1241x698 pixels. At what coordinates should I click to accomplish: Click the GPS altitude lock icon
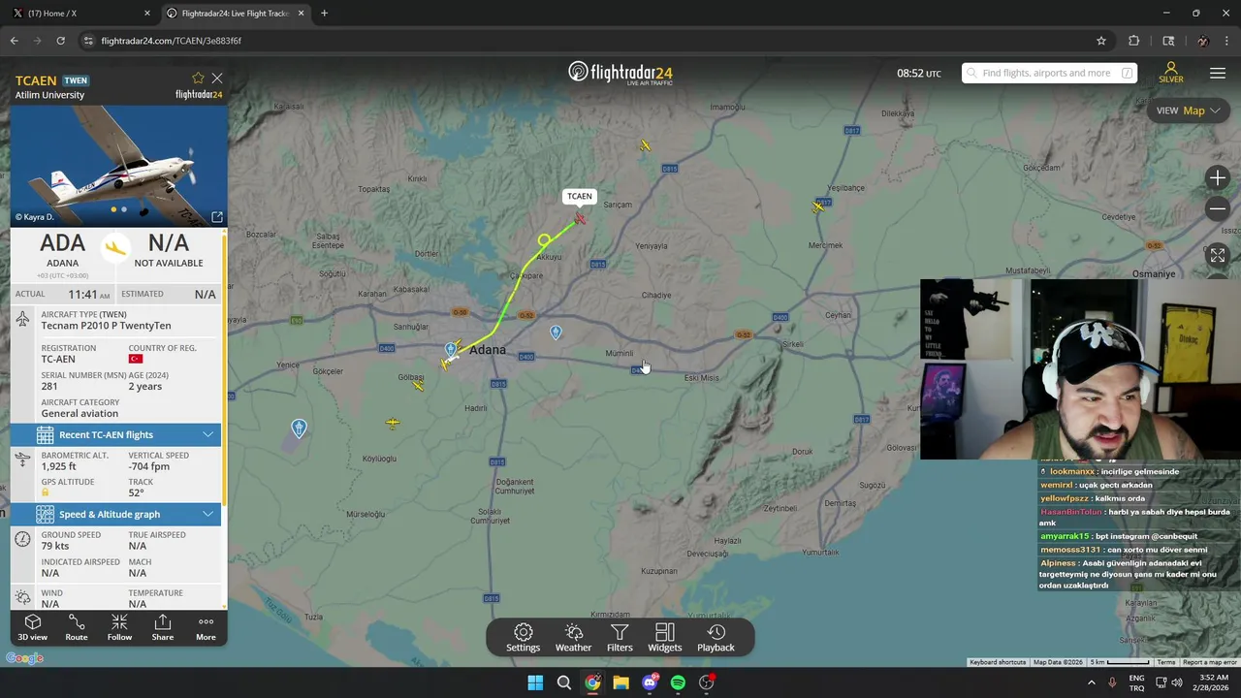[45, 492]
